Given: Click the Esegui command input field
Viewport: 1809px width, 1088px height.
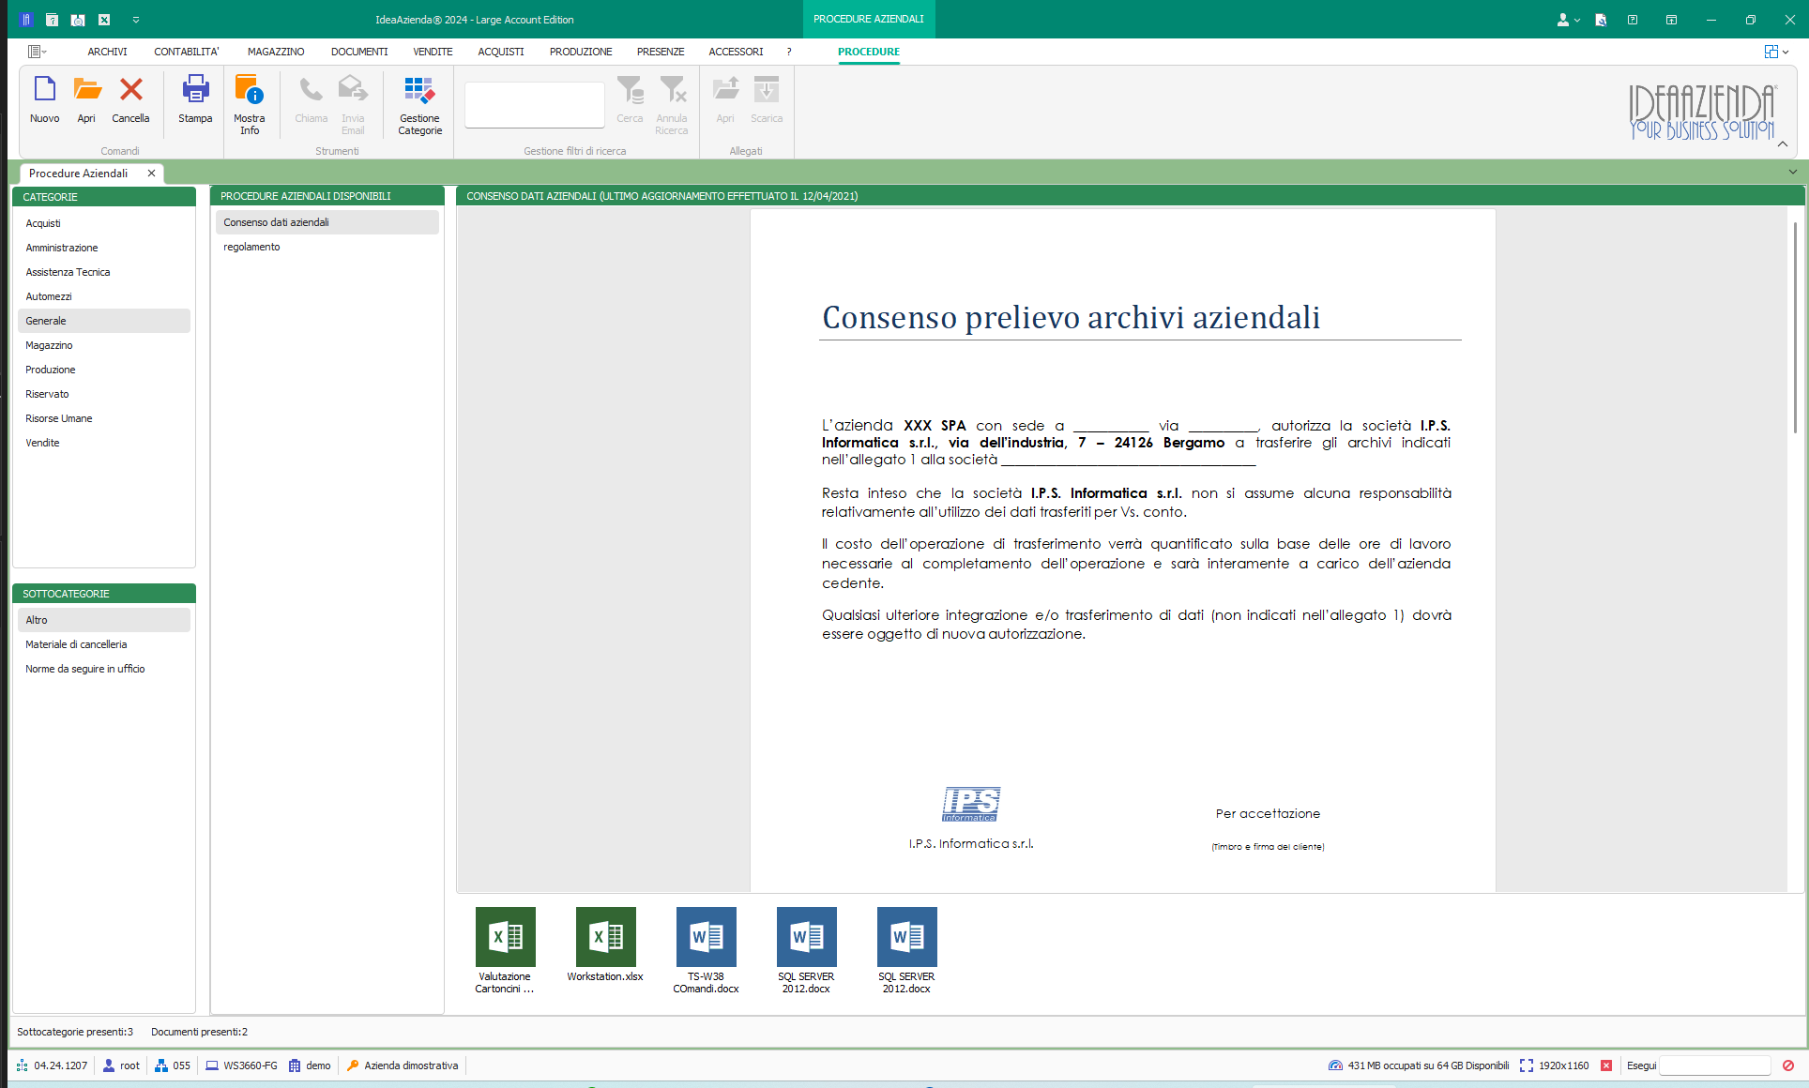Looking at the screenshot, I should click(x=1714, y=1065).
